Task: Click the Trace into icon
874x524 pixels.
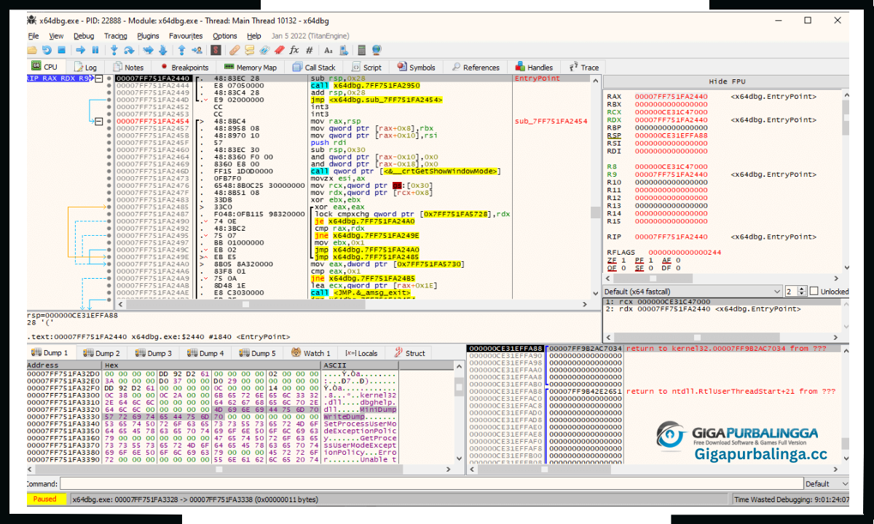Action: coord(148,50)
